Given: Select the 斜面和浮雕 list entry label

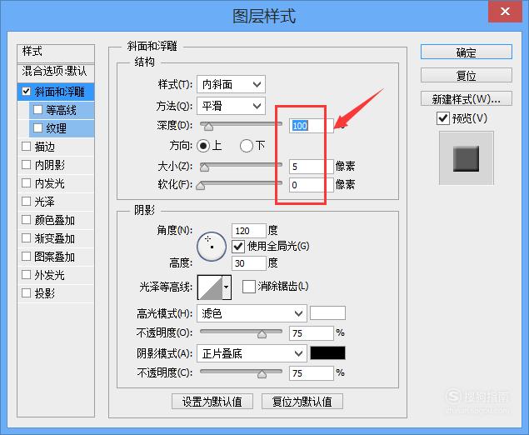Looking at the screenshot, I should [59, 92].
